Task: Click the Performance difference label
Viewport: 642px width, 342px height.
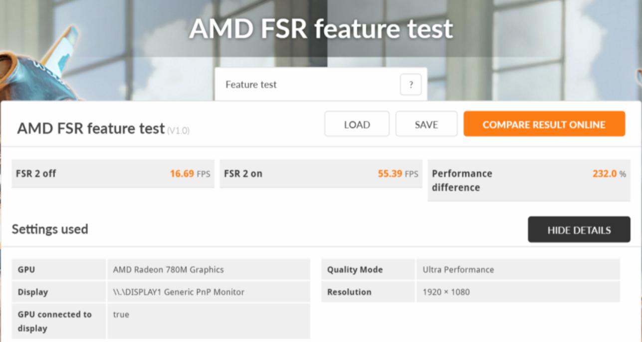Action: coord(462,180)
